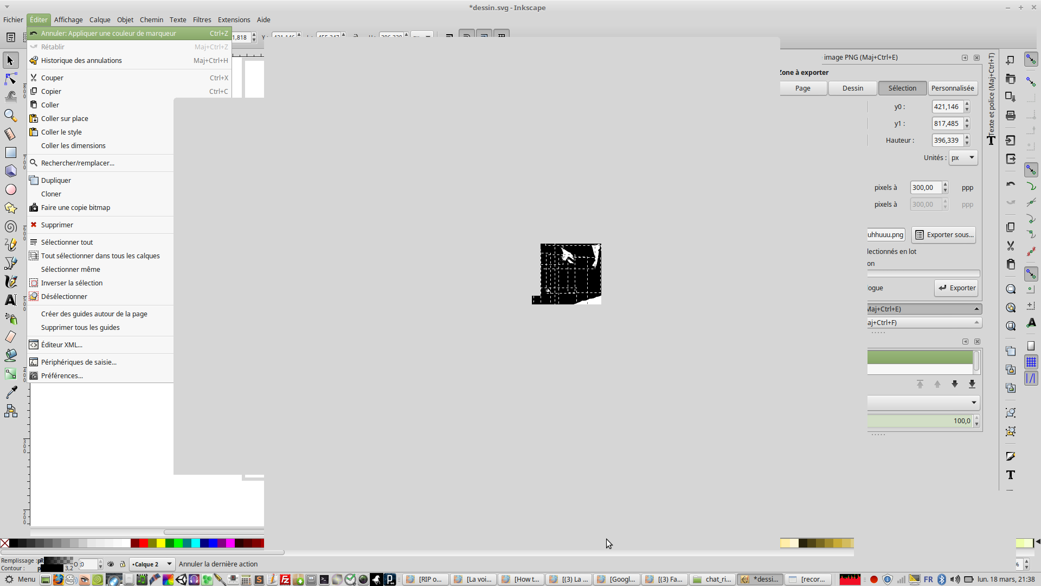The image size is (1041, 586).
Task: Select the Paint bucket fill tool
Action: pos(10,355)
